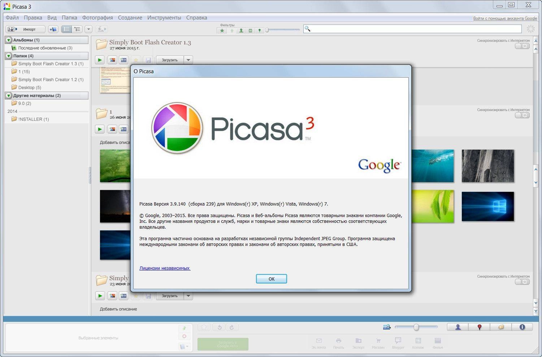Open Загрузить dropdown arrow for Simply Boot Flash Creator 1.3
Image resolution: width=542 pixels, height=357 pixels.
[x=188, y=60]
